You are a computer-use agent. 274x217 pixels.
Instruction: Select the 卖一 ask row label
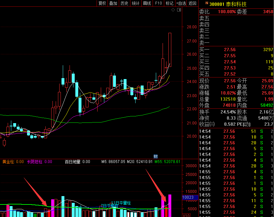point(204,43)
